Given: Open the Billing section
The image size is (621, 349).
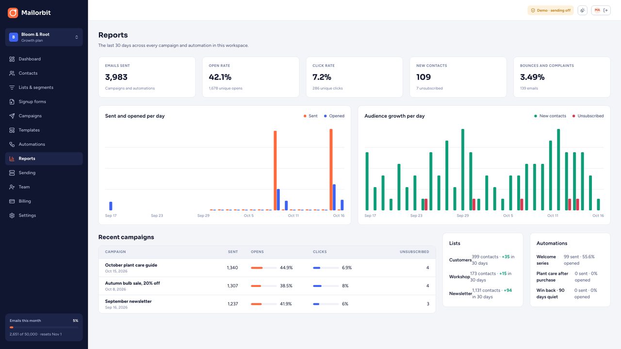Looking at the screenshot, I should coord(44,201).
